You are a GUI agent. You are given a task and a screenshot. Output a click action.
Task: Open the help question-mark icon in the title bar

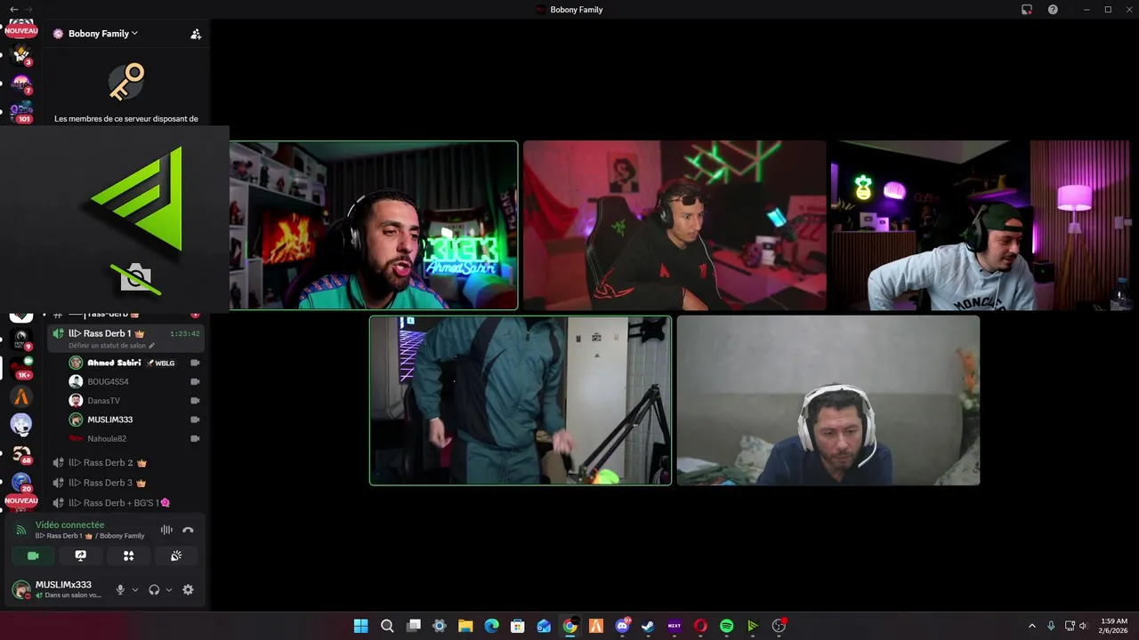click(1053, 10)
